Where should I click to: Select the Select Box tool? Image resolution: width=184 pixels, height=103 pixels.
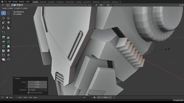3,13
